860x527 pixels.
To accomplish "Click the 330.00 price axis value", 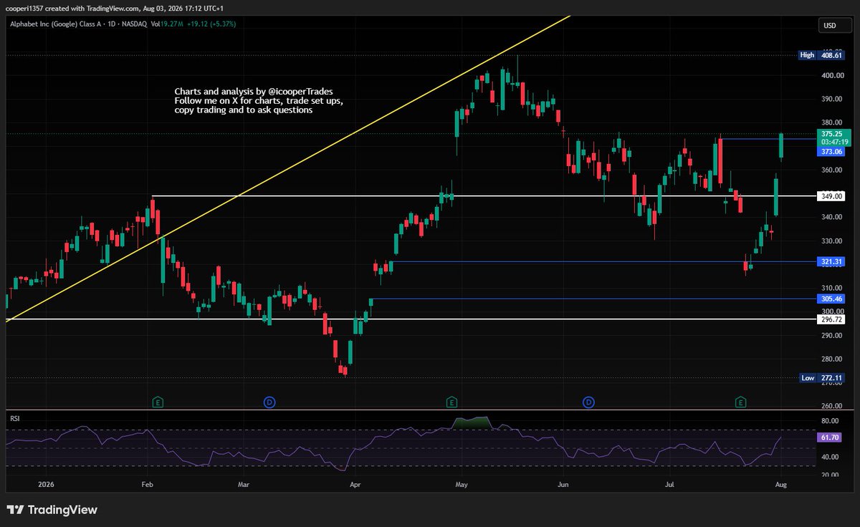I will coord(831,241).
